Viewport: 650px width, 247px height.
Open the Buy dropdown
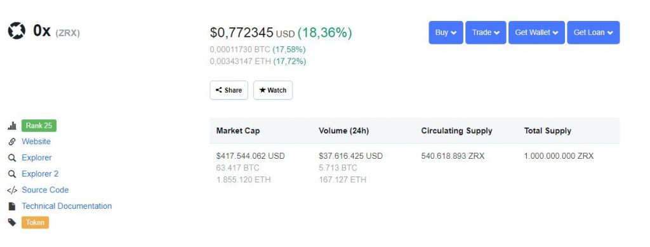pyautogui.click(x=446, y=32)
